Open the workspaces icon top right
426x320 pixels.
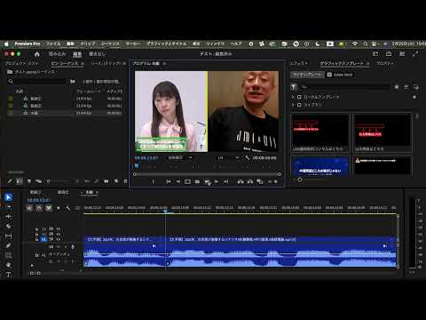point(375,53)
